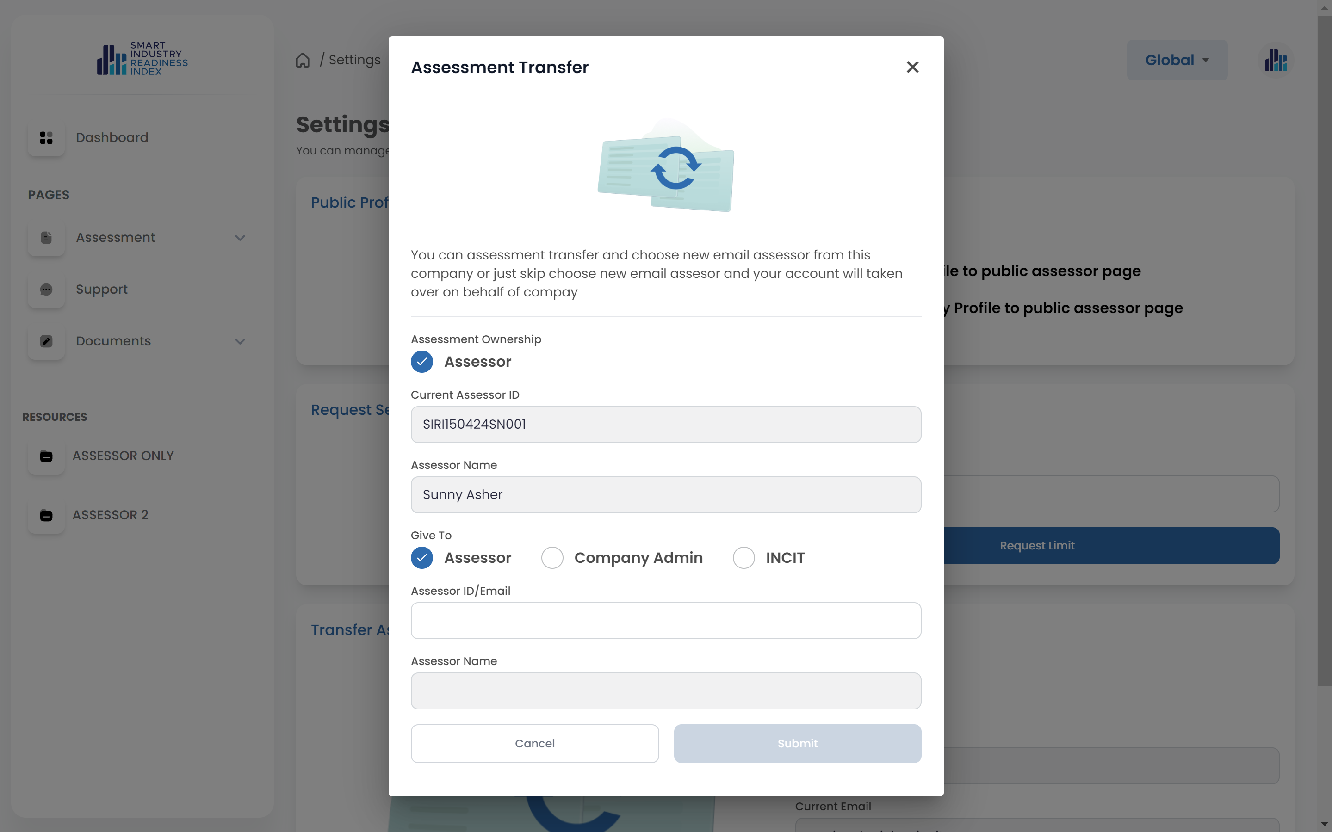
Task: Click the Dashboard grid icon
Action: pos(46,137)
